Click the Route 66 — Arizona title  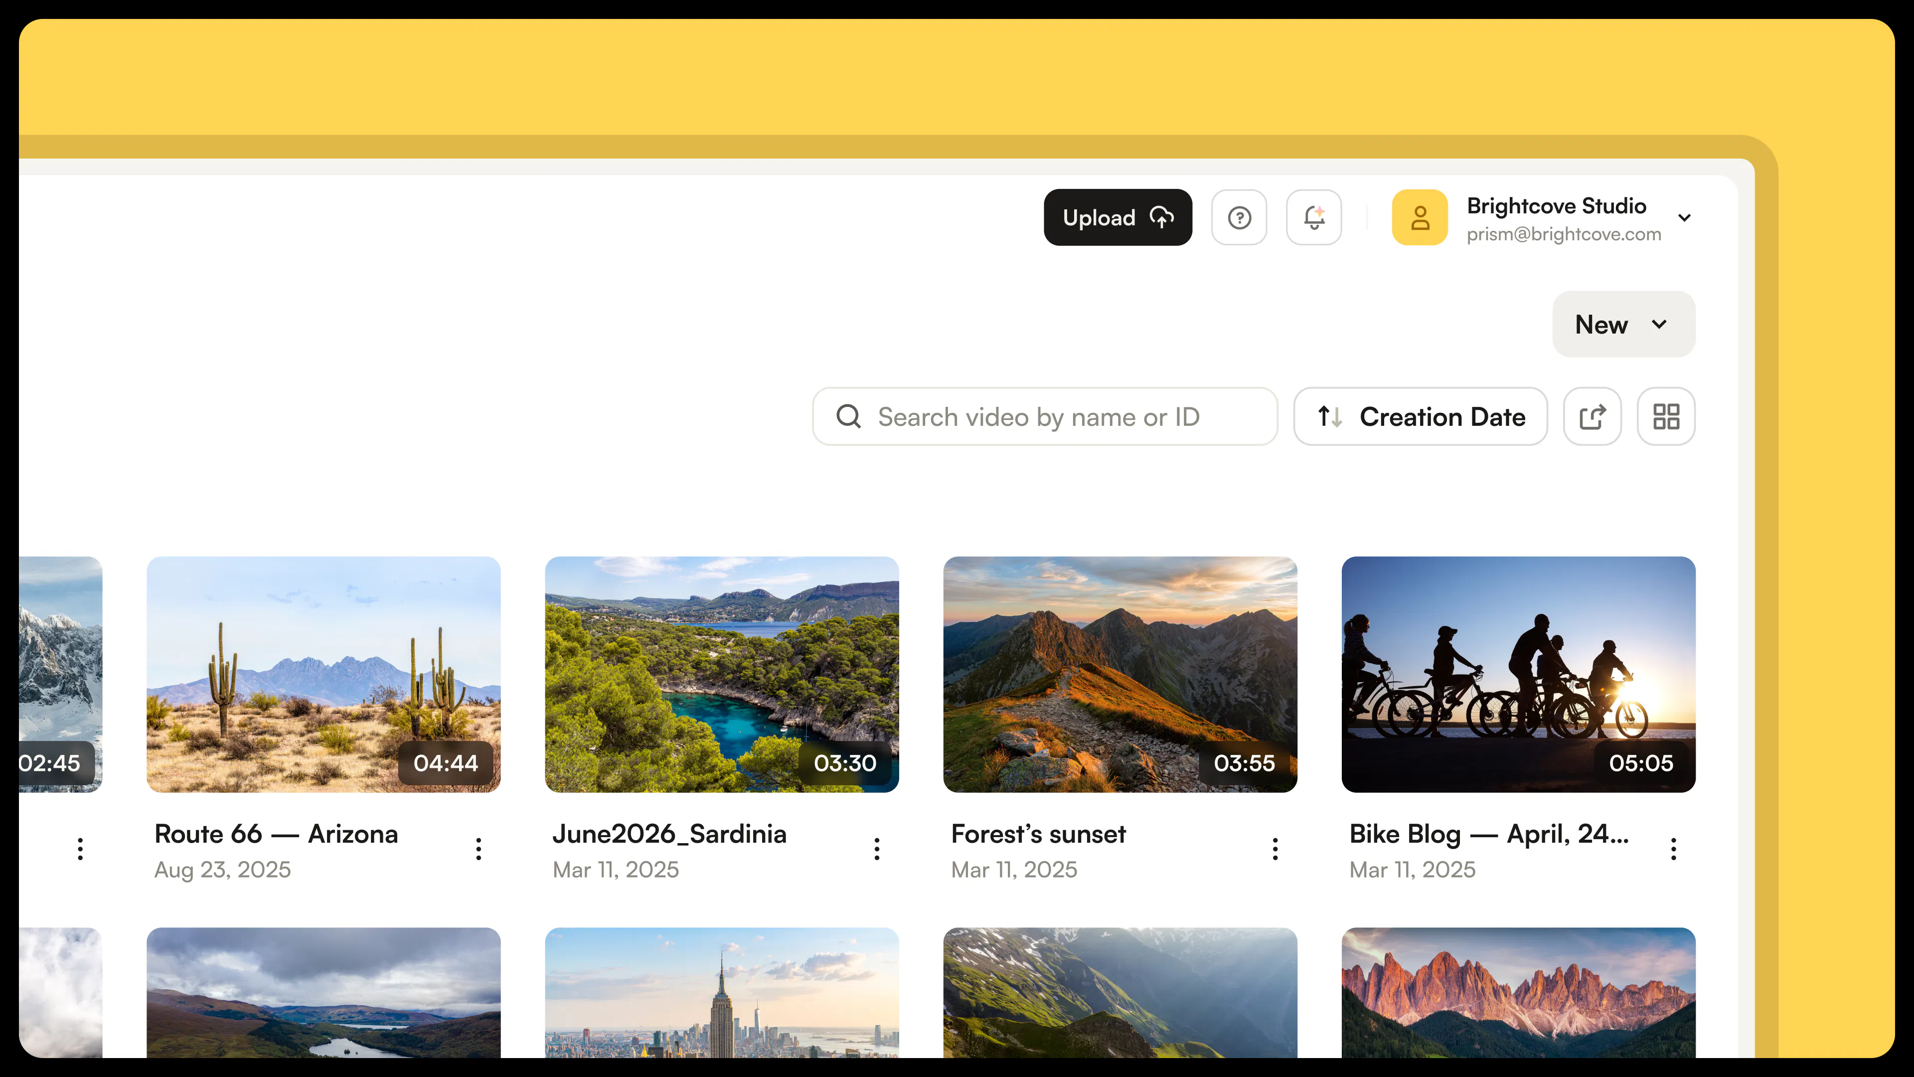(x=276, y=834)
